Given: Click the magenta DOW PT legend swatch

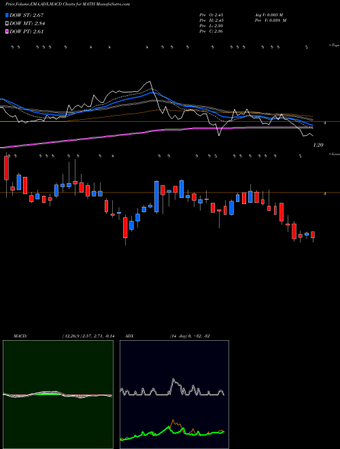Looking at the screenshot, I should [x=7, y=32].
